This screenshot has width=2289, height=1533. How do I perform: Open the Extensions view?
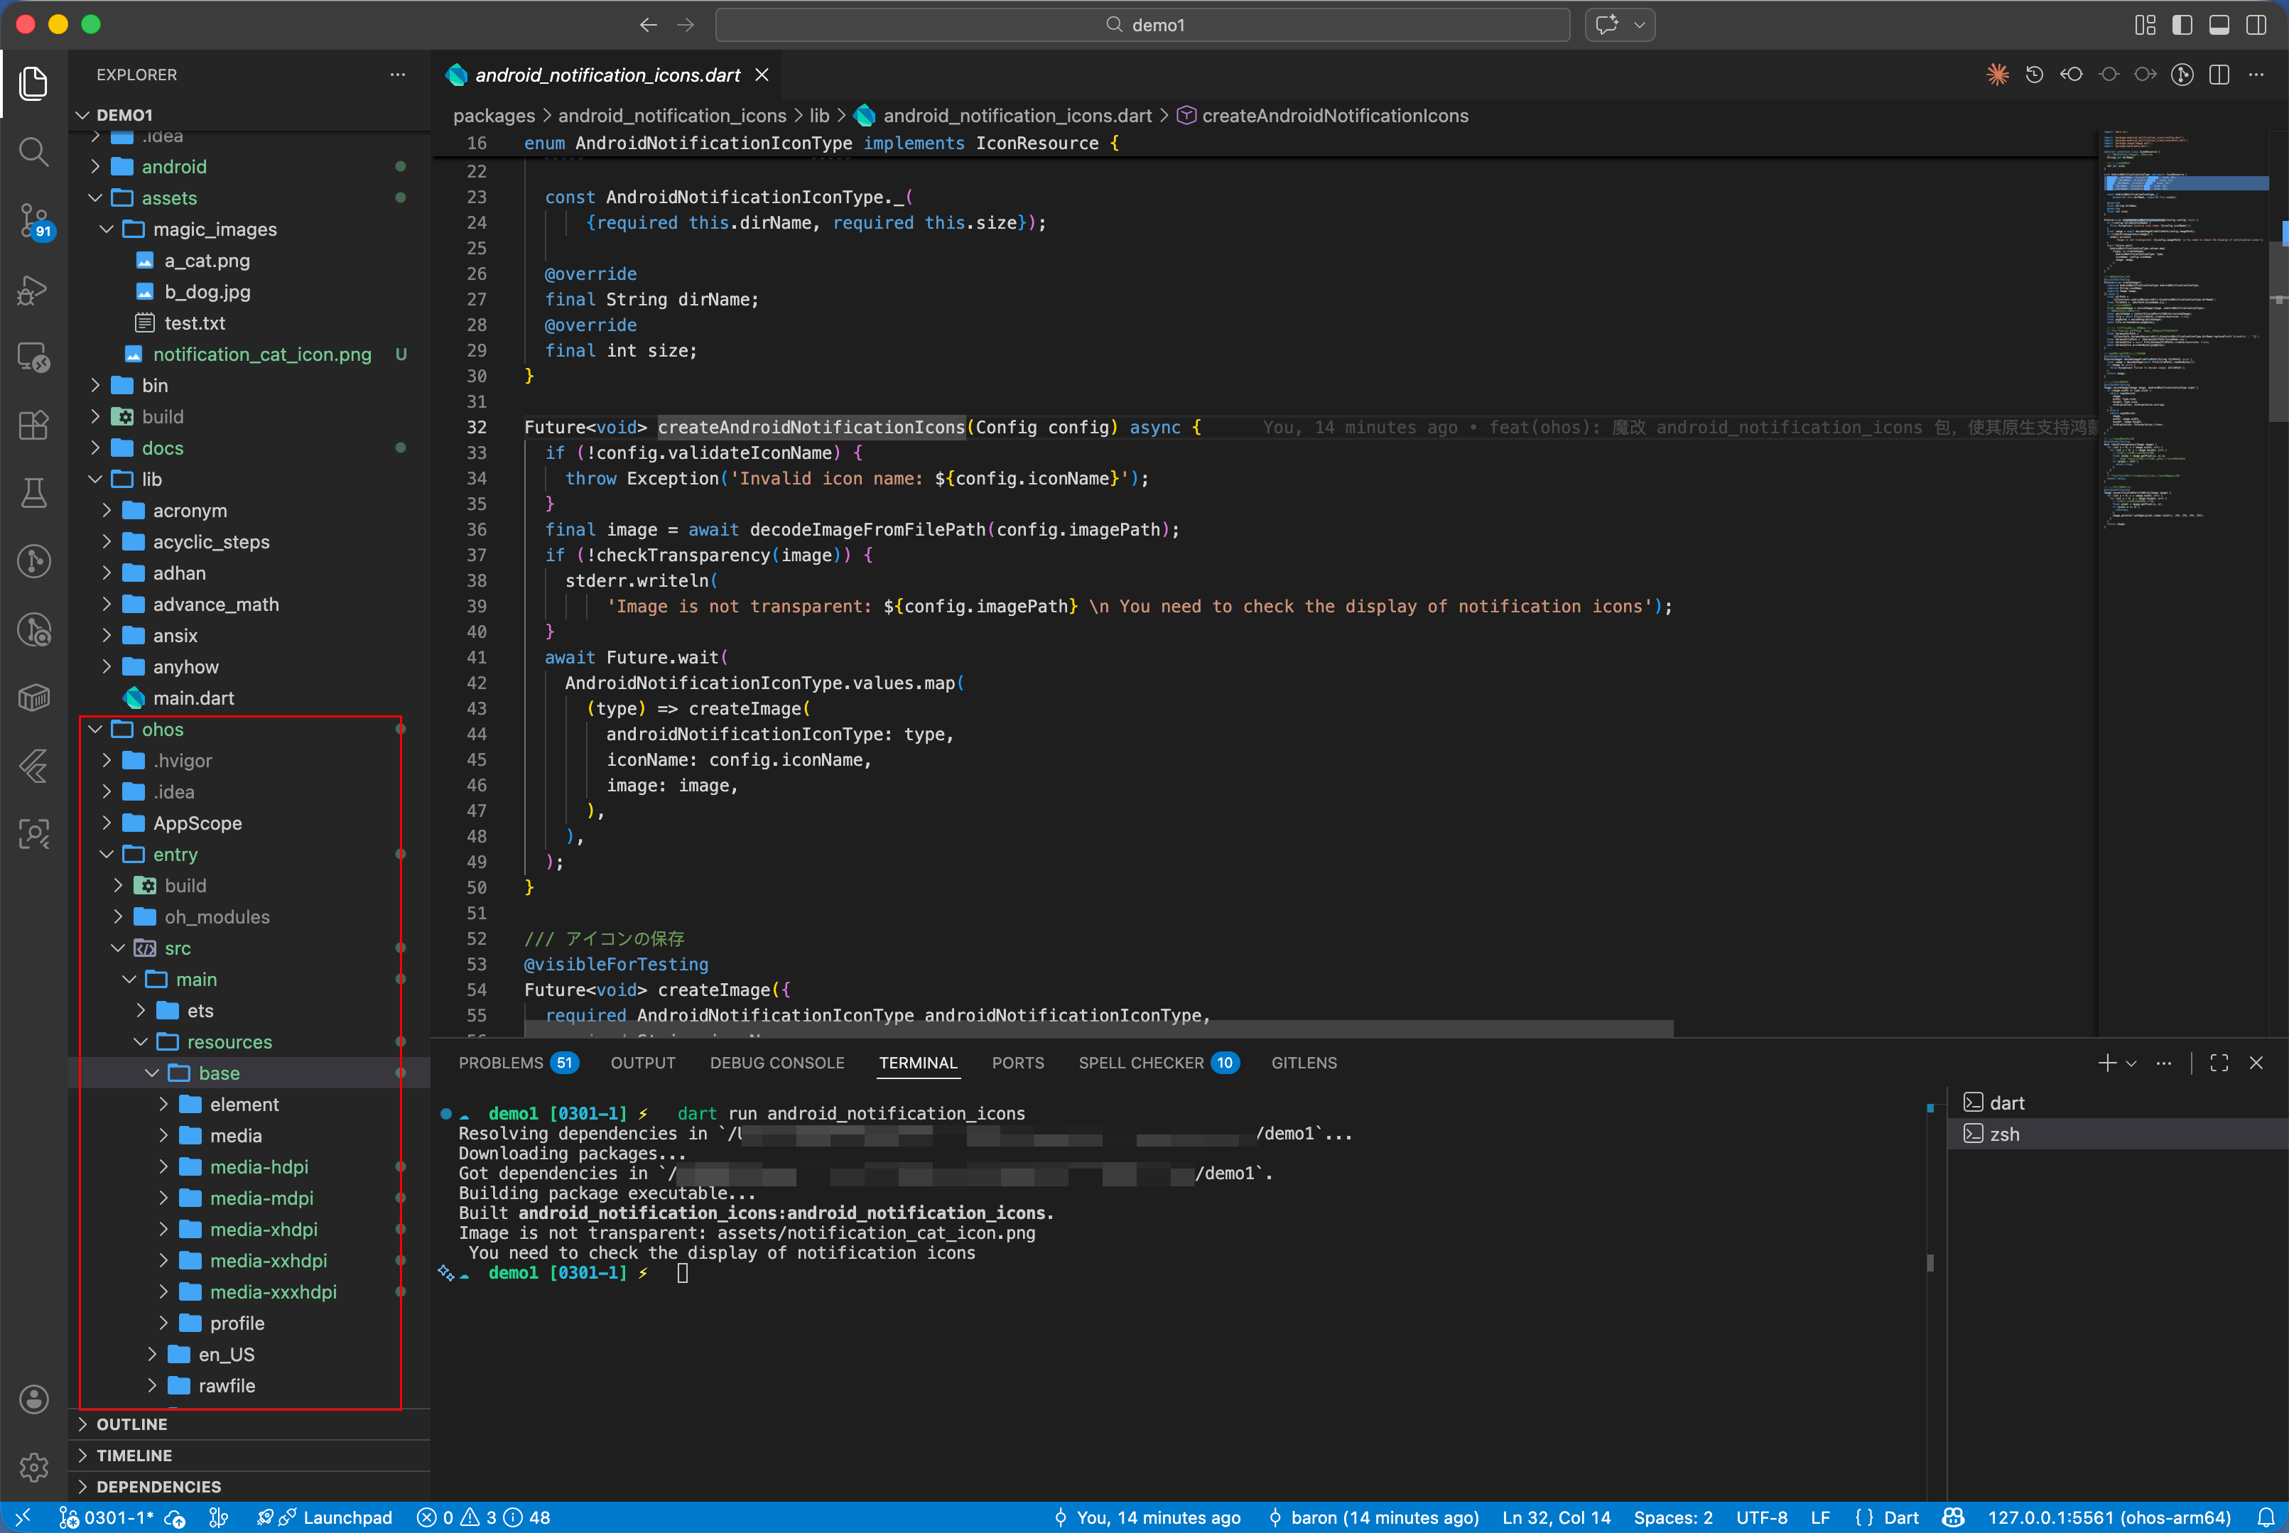tap(33, 426)
